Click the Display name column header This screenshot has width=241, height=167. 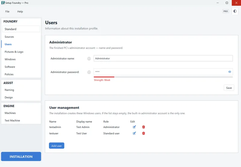pos(84,122)
